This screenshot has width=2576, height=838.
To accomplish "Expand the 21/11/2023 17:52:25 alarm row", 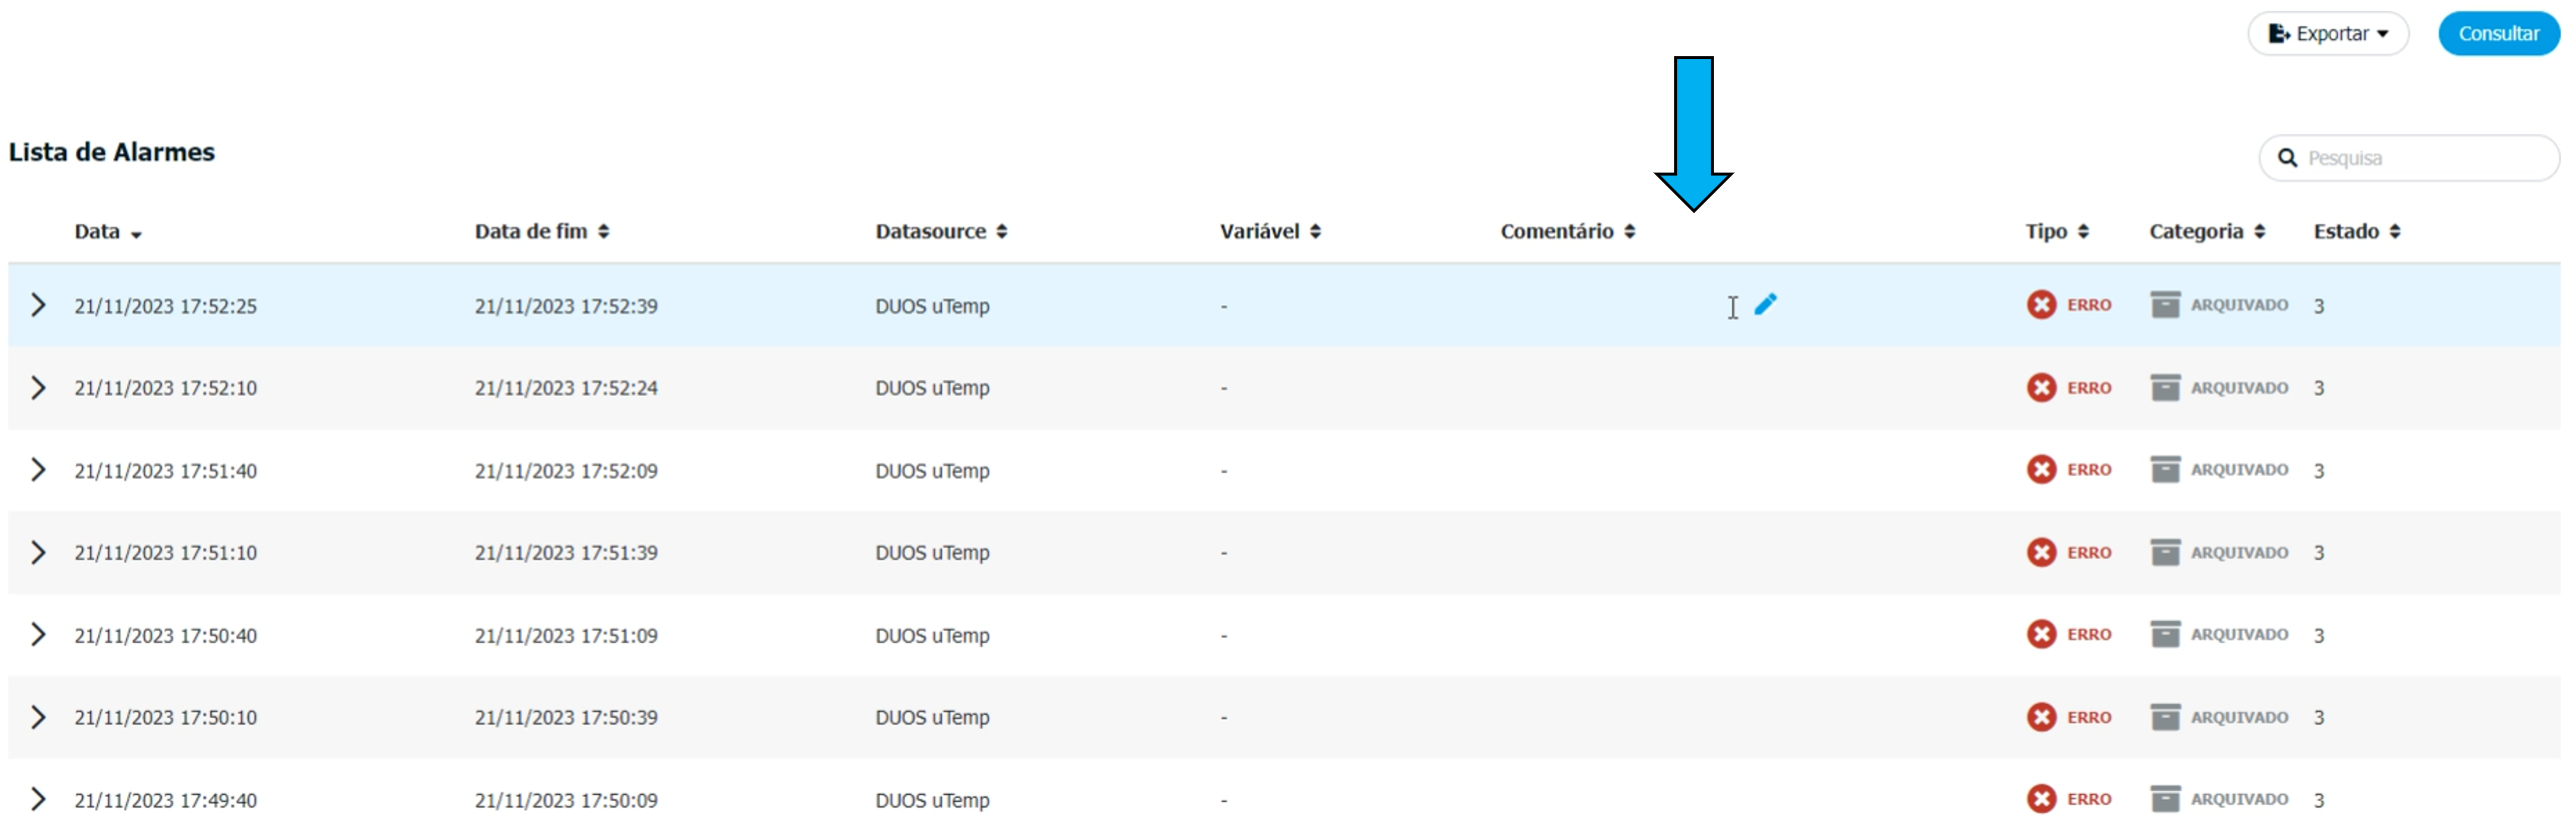I will pos(38,304).
